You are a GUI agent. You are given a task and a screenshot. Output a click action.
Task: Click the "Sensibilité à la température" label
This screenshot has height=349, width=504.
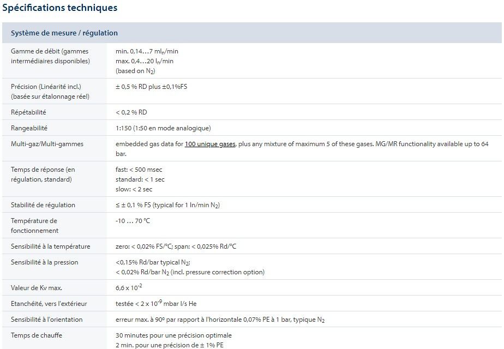coord(50,246)
